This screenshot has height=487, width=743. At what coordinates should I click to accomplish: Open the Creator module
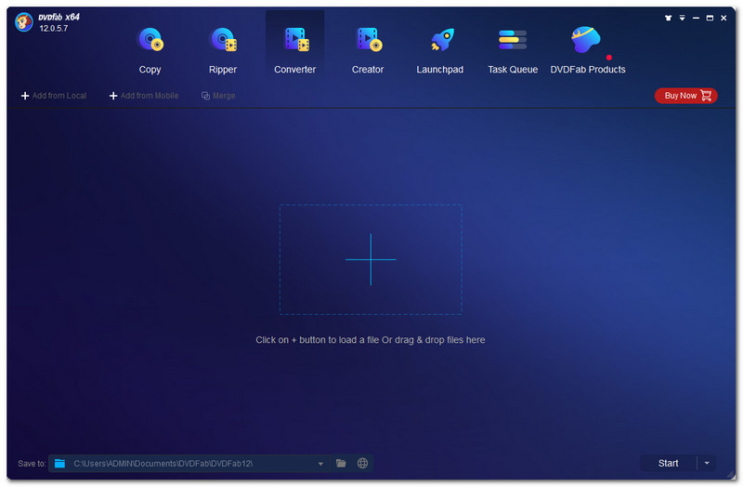(x=368, y=50)
